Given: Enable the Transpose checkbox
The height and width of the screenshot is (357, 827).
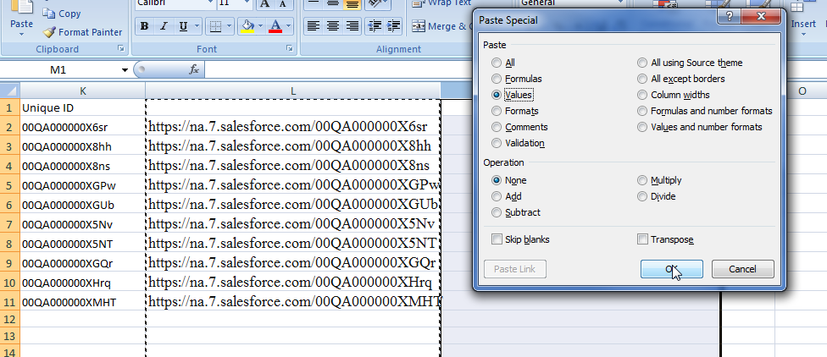Looking at the screenshot, I should [x=642, y=239].
